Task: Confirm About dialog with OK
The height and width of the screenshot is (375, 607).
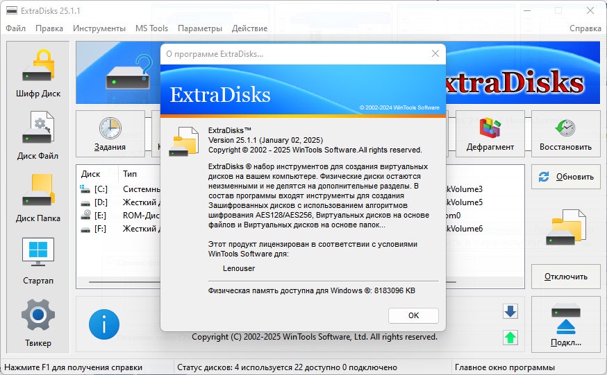Action: (413, 315)
